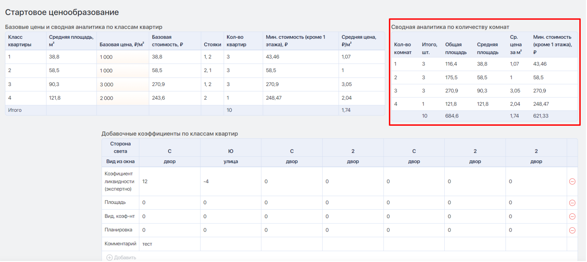Click the minus icon on Площадь row
Viewport: 587px width, 262px height.
[572, 203]
